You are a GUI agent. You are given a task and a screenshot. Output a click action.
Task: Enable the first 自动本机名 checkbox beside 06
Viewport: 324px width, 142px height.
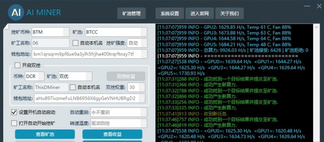pyautogui.click(x=76, y=43)
